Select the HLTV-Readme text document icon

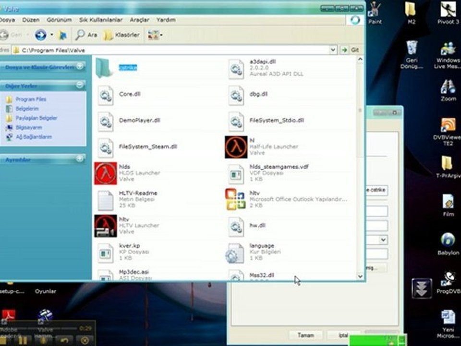tap(106, 200)
